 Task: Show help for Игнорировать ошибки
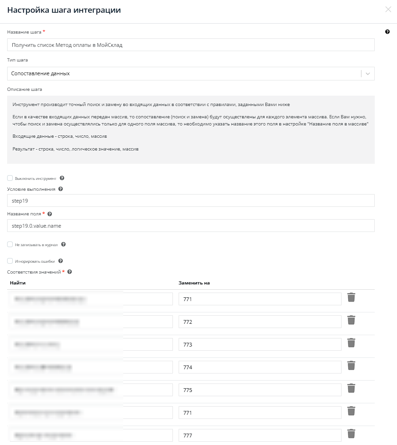[x=61, y=261]
